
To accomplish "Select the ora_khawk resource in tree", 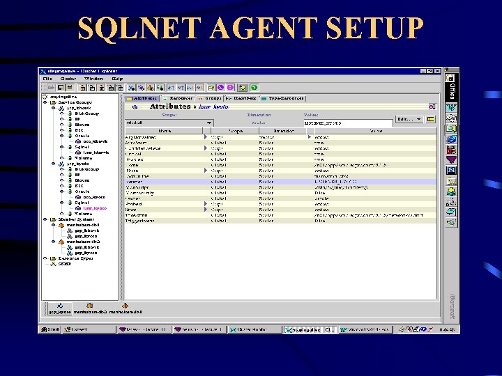I will click(96, 141).
